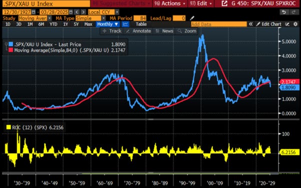Step the date range backward
This screenshot has height=188, width=301.
(77, 12)
